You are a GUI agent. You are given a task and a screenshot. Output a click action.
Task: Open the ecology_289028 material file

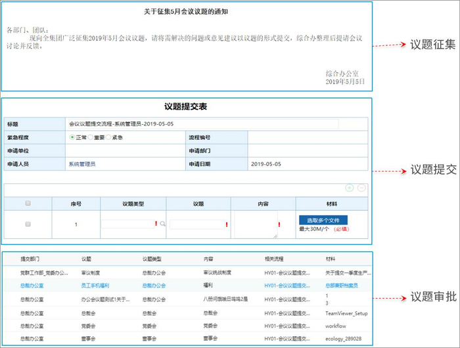(x=344, y=339)
